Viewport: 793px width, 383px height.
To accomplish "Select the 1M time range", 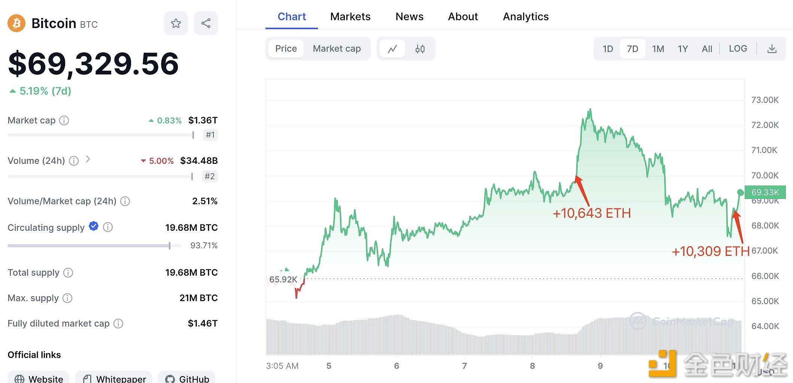I will click(x=658, y=49).
